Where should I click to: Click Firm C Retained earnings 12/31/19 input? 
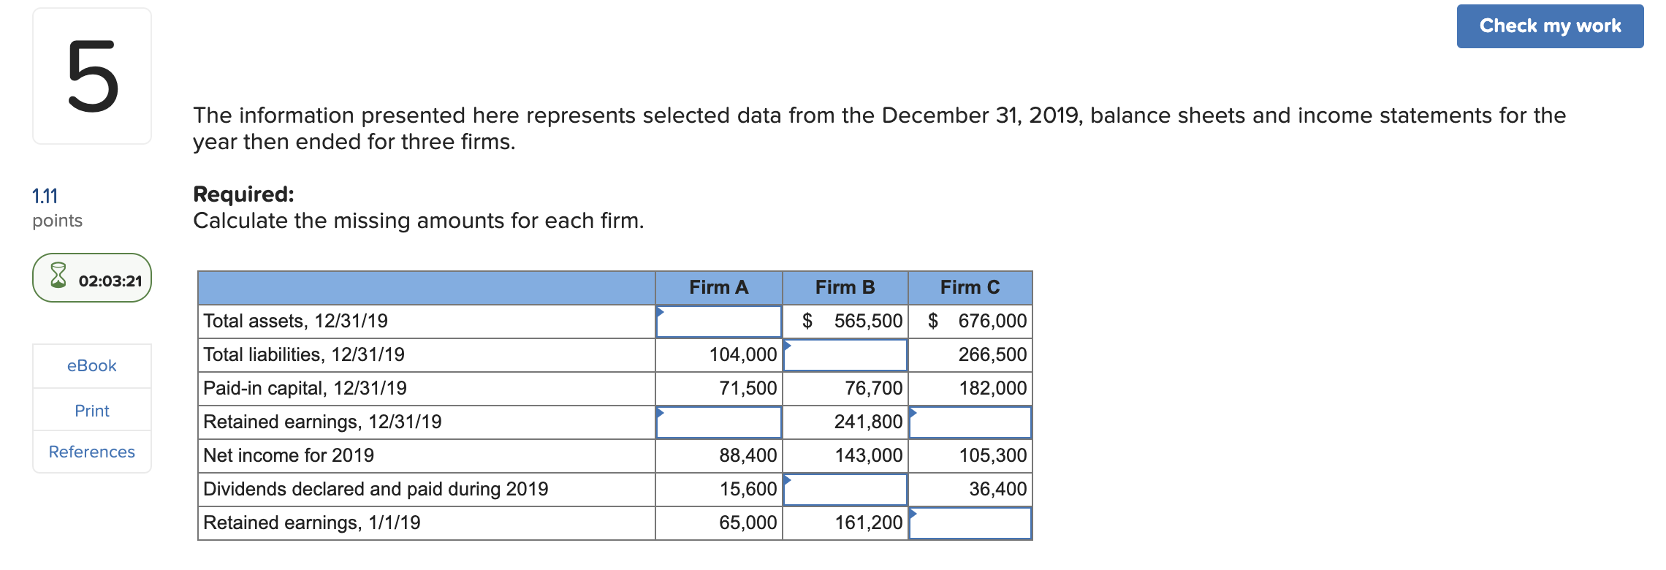(970, 422)
